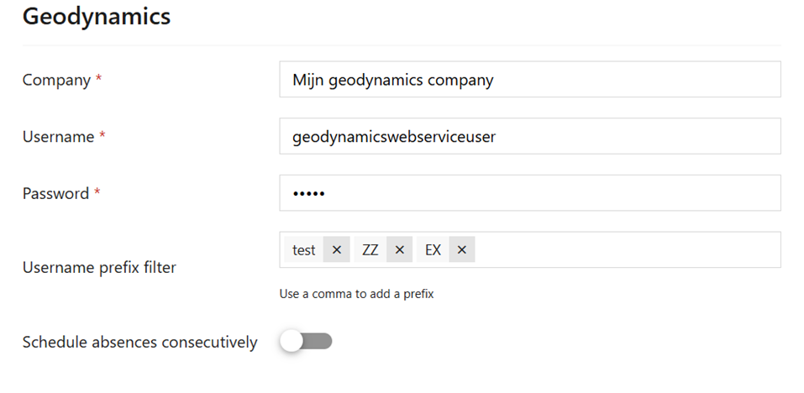Viewport: 804px width, 393px height.
Task: Focus the Username text field
Action: pos(529,136)
